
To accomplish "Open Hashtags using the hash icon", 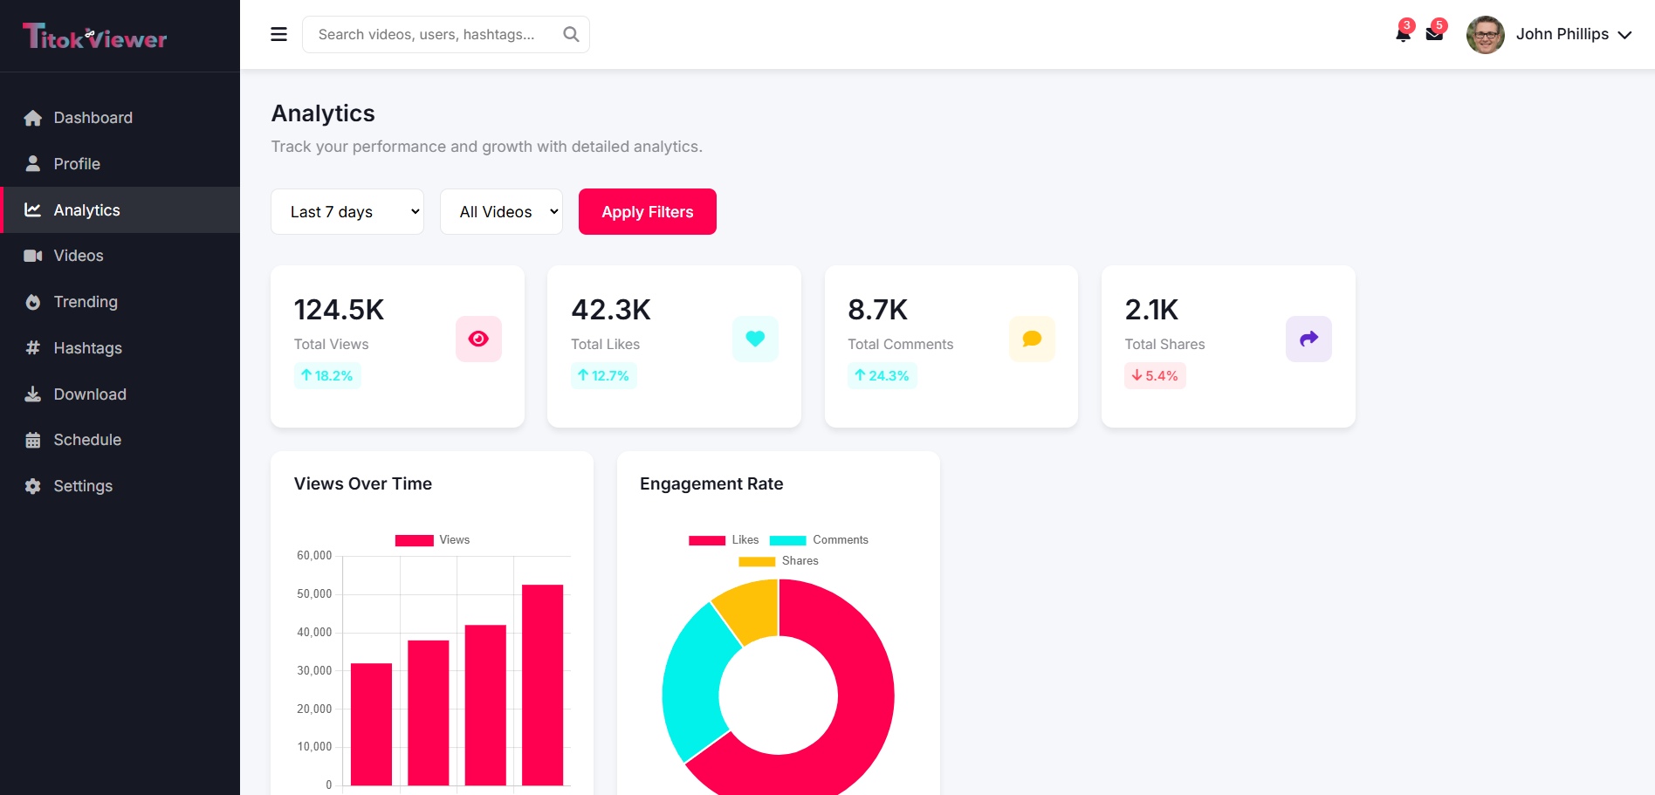I will coord(32,347).
